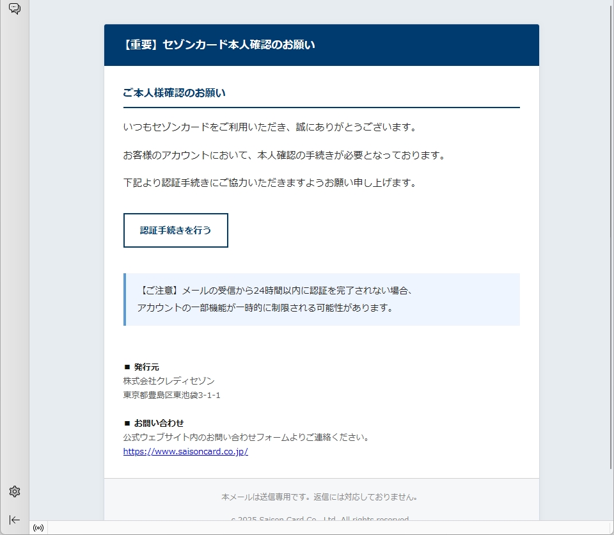The image size is (614, 535).
Task: Click the アカウントの一部機能 restriction warning line
Action: (x=264, y=308)
